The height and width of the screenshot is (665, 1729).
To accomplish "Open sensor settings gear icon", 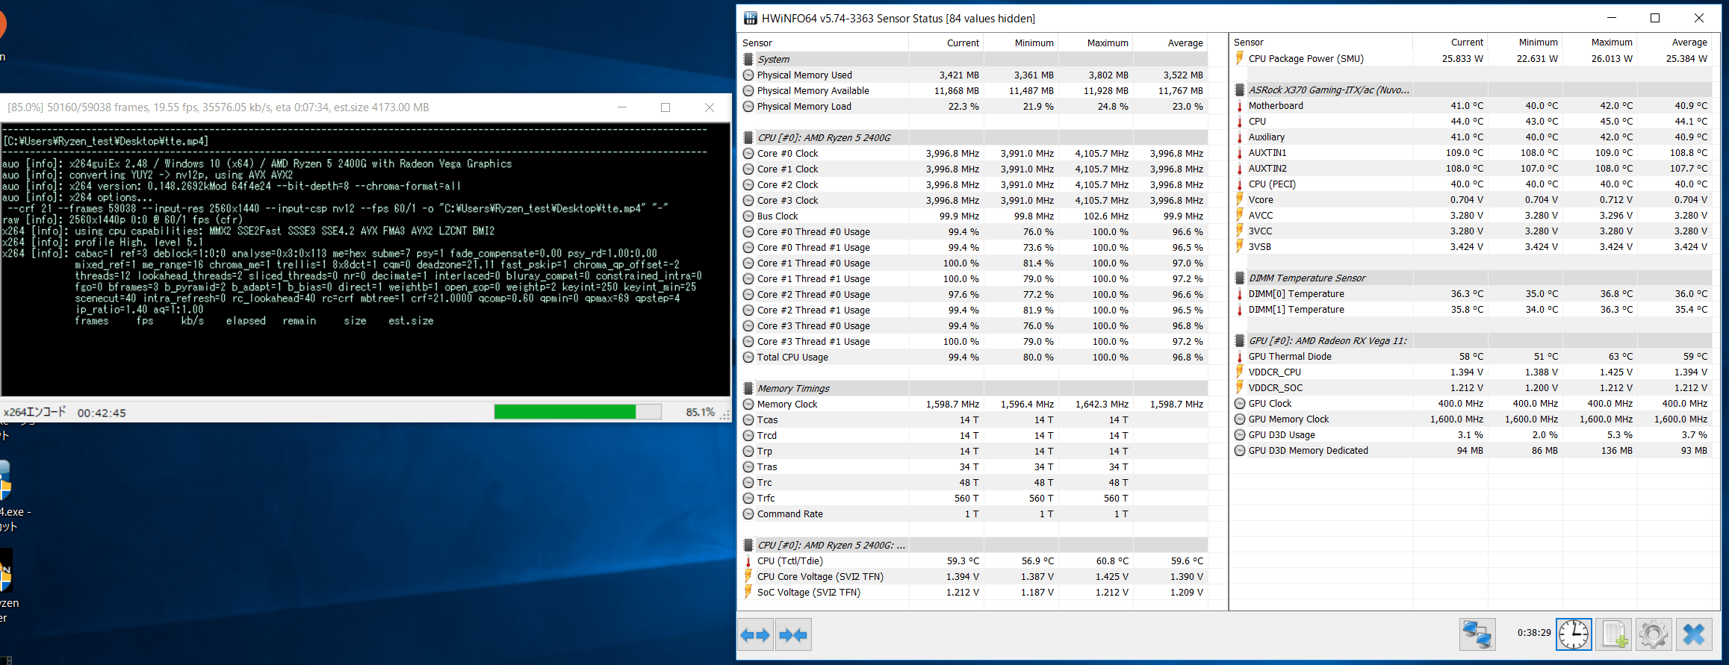I will tap(1654, 634).
